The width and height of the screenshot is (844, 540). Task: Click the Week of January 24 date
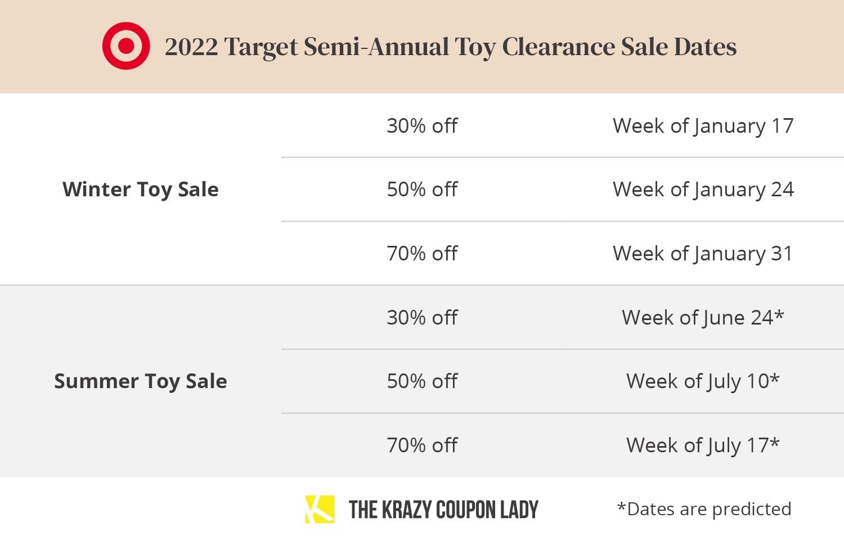703,190
